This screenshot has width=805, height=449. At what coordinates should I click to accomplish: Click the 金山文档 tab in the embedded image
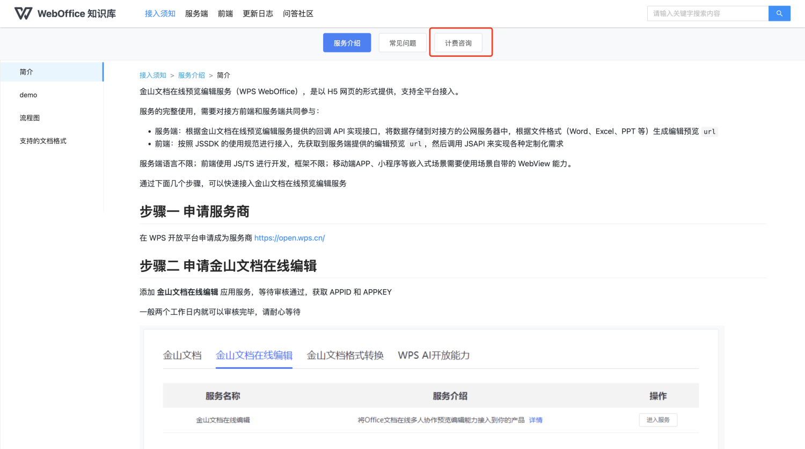click(x=182, y=355)
